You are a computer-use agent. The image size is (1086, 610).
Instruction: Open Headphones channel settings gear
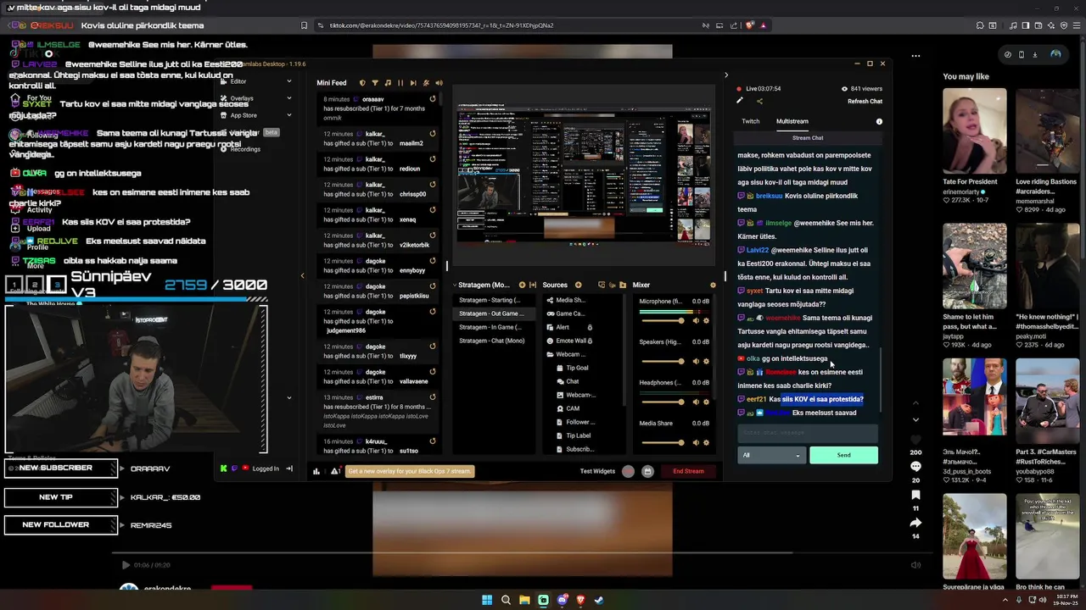pyautogui.click(x=706, y=402)
